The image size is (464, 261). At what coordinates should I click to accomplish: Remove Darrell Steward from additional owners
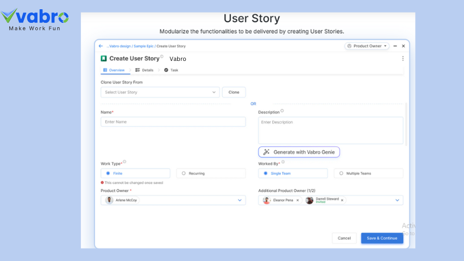point(342,200)
